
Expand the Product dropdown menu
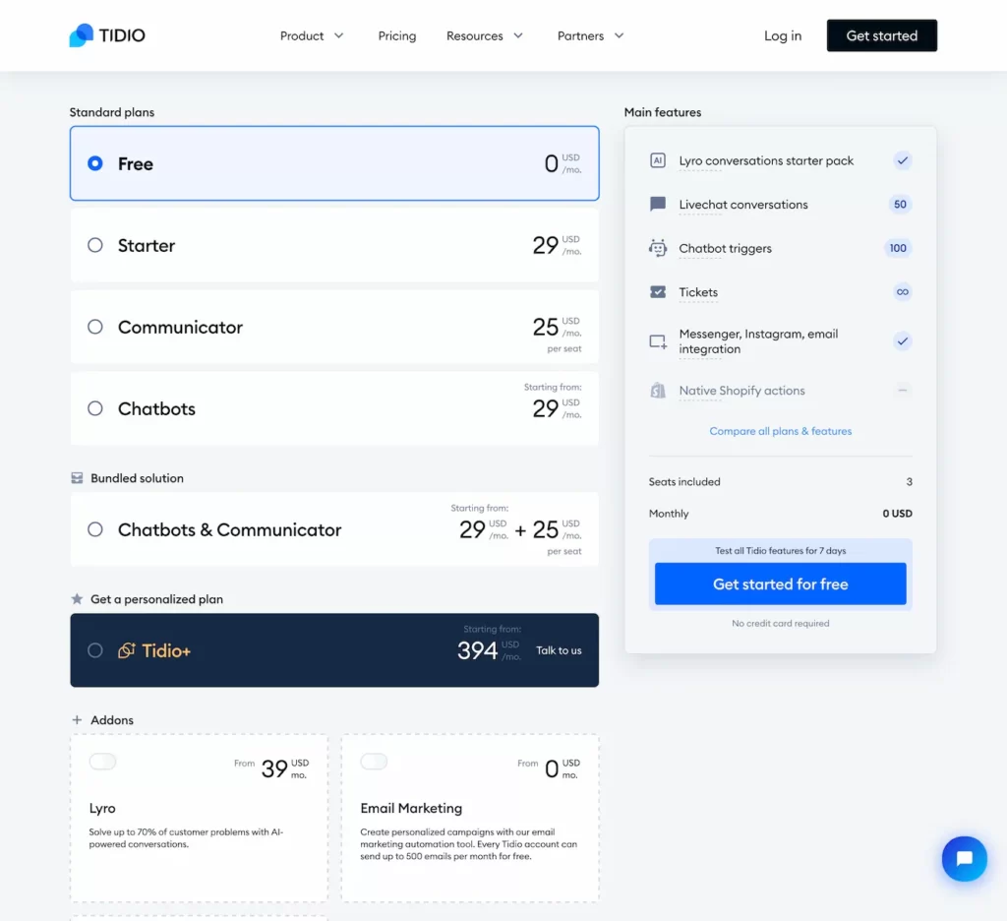click(x=312, y=35)
